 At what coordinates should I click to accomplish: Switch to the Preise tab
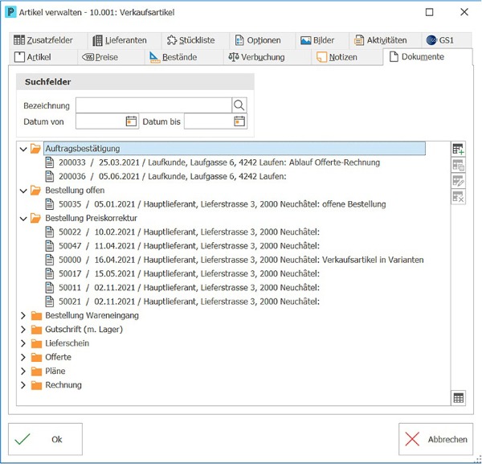[x=111, y=57]
